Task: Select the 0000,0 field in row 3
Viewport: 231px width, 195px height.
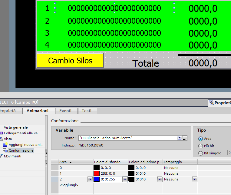Action: [203, 33]
